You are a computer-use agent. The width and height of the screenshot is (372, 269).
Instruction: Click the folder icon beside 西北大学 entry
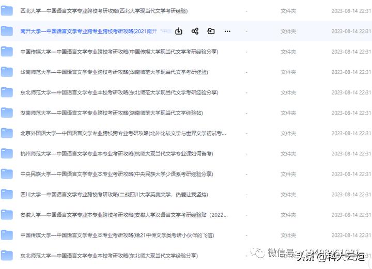(7, 11)
